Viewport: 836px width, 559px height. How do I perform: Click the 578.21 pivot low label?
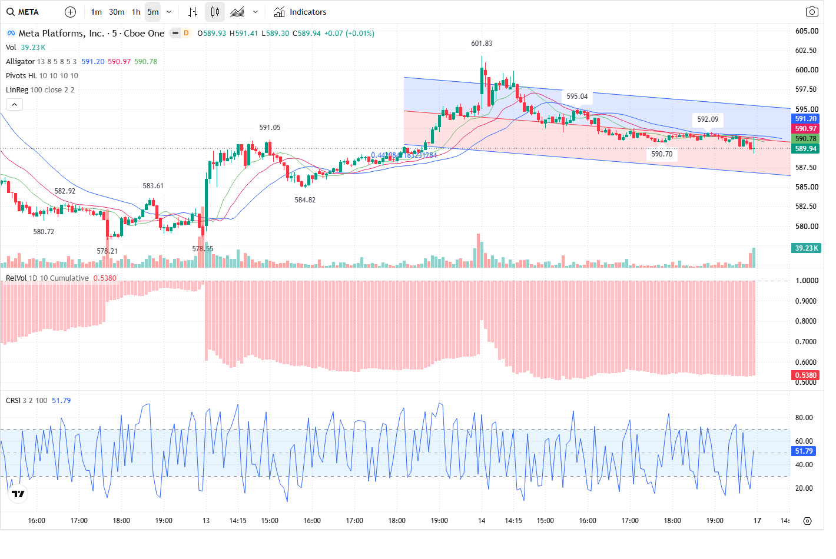coord(107,251)
